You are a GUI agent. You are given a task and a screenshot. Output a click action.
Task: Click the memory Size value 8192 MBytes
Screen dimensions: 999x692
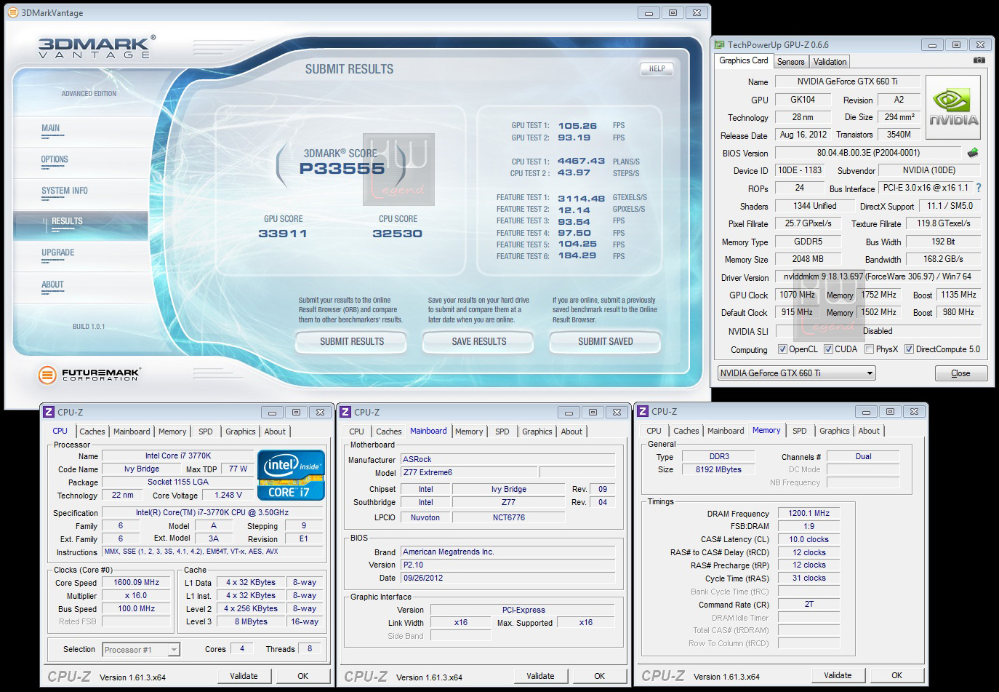(718, 469)
